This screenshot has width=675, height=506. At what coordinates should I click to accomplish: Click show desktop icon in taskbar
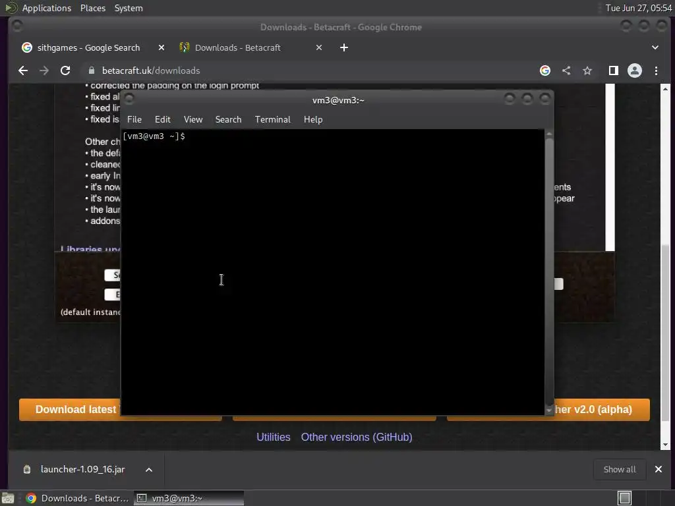8,498
